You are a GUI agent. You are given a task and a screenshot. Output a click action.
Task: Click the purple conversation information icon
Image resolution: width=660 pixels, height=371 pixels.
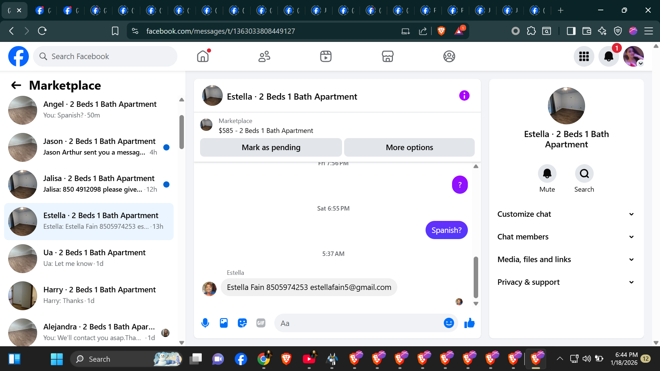tap(464, 96)
